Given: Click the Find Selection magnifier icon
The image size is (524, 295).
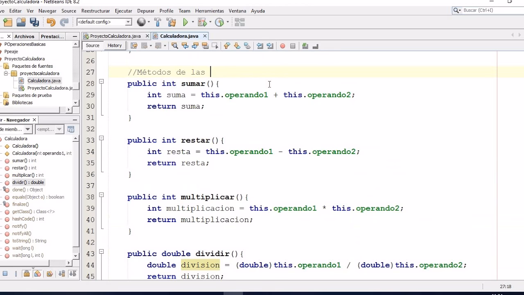Looking at the screenshot, I should coord(175,46).
